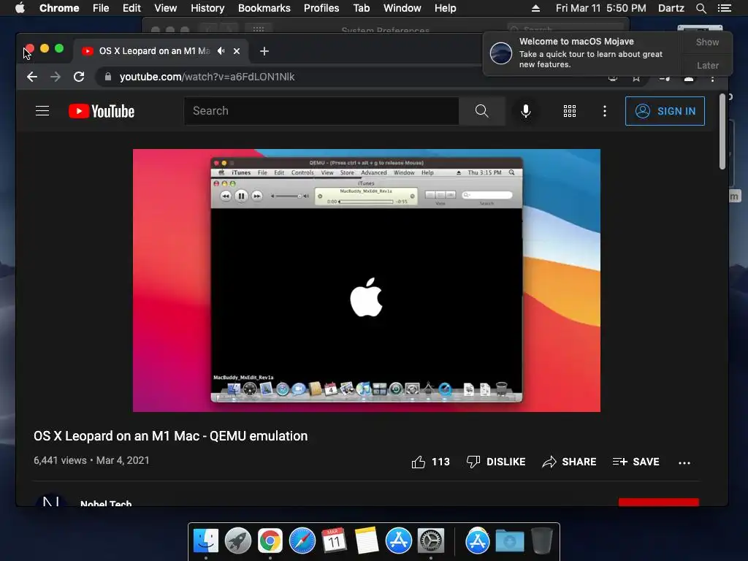748x561 pixels.
Task: Click the Dislike button
Action: coord(496,462)
